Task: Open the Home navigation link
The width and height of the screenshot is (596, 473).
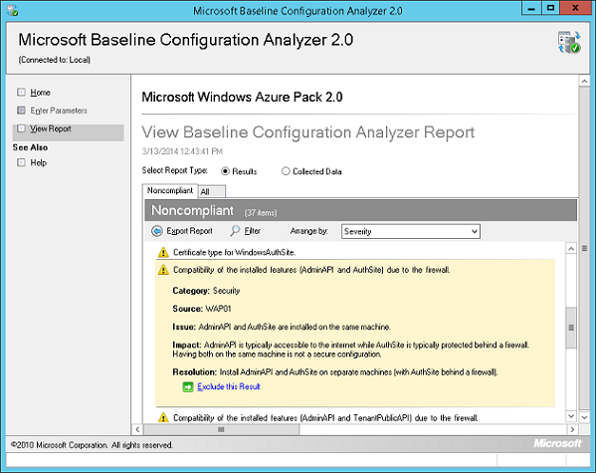Action: 40,93
